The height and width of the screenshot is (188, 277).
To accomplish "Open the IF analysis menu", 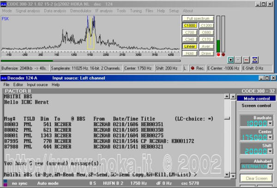I will tap(104, 11).
